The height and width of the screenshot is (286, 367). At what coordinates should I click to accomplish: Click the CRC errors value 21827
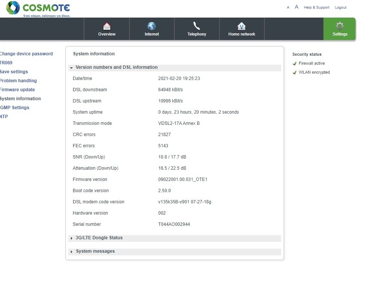click(164, 135)
